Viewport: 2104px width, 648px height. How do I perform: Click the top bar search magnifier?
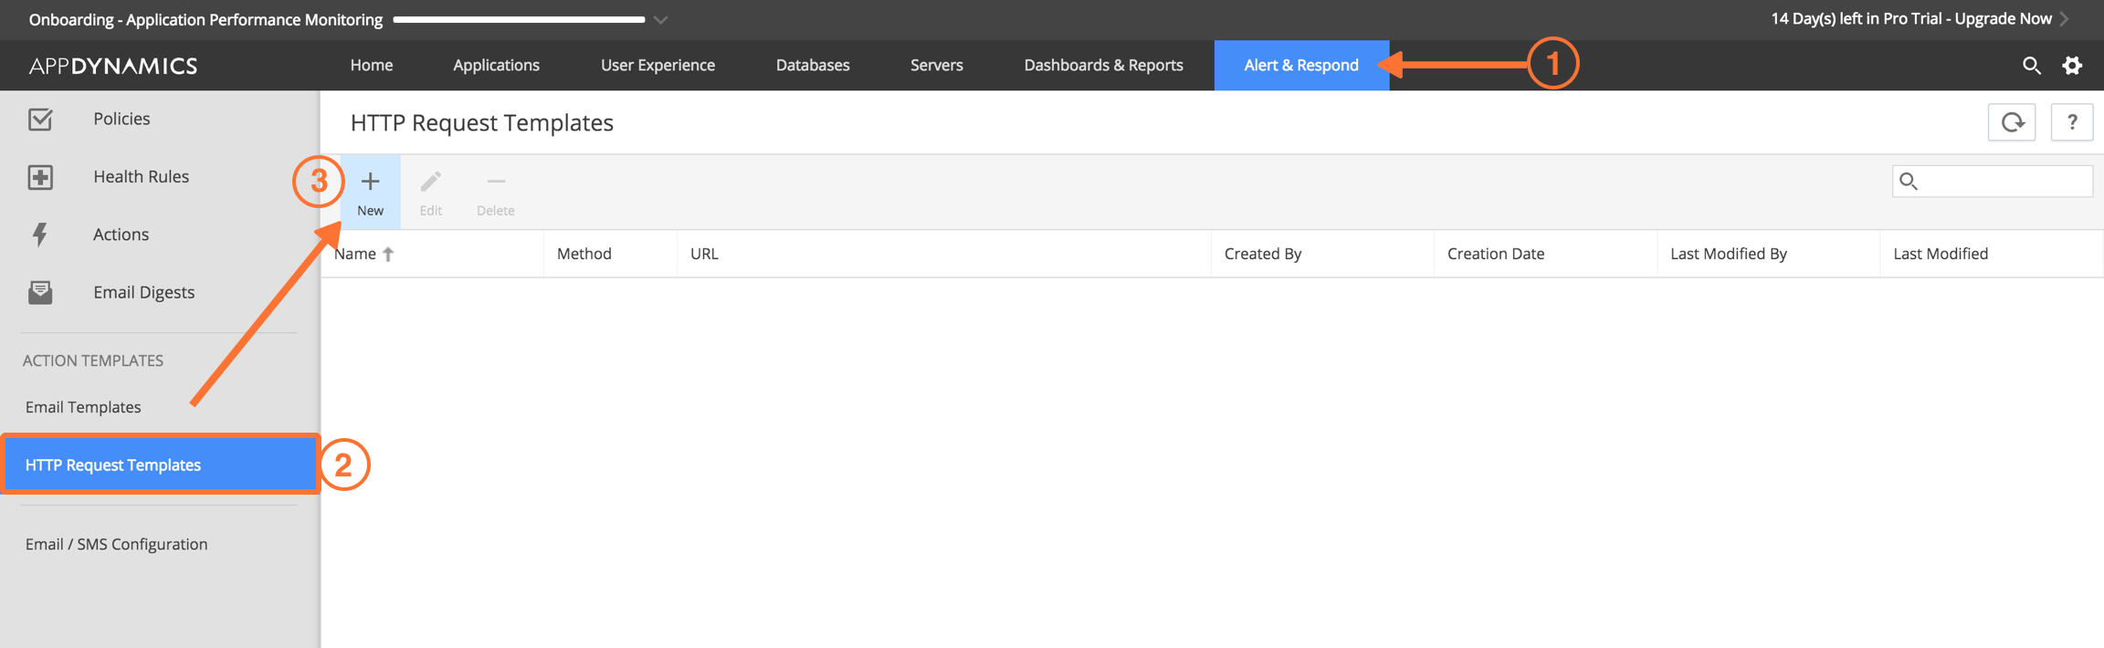click(2031, 65)
